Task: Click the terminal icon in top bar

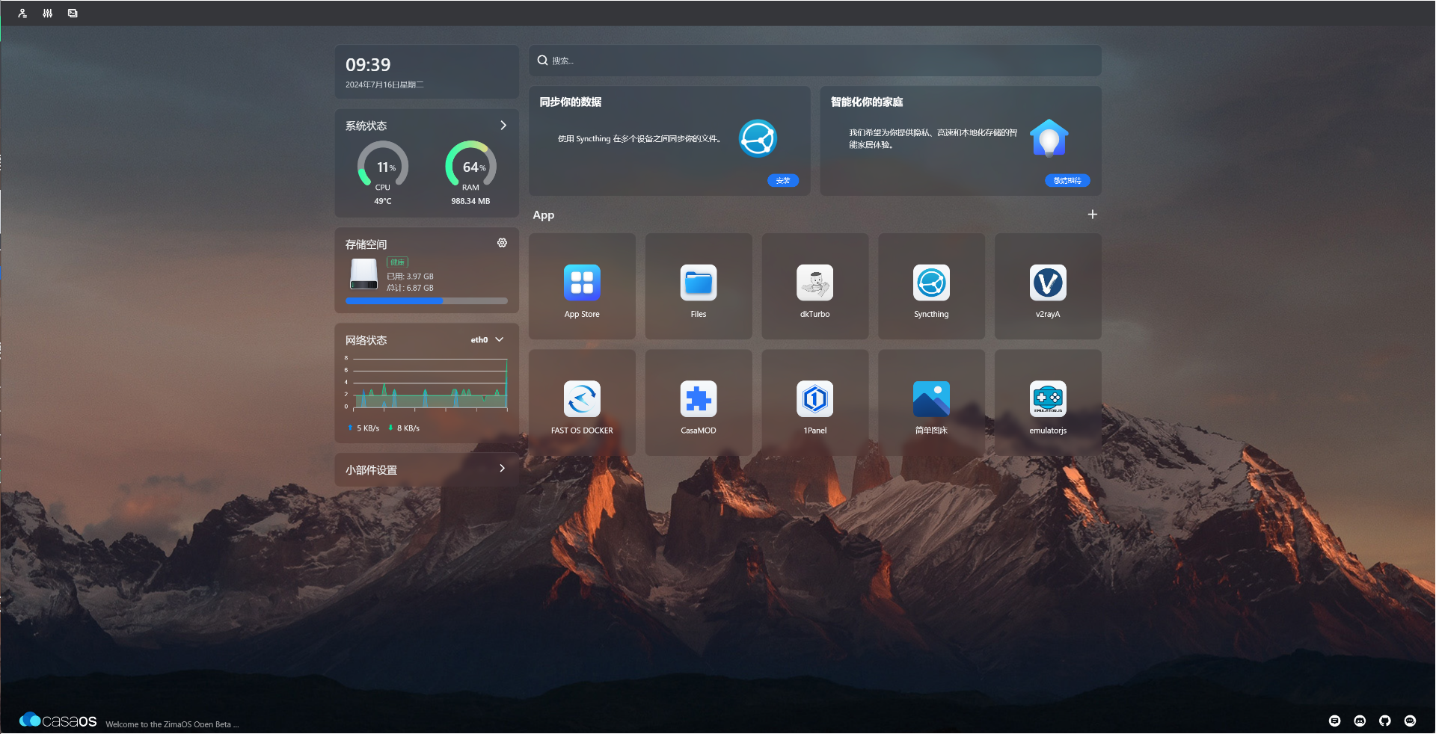Action: pyautogui.click(x=72, y=13)
